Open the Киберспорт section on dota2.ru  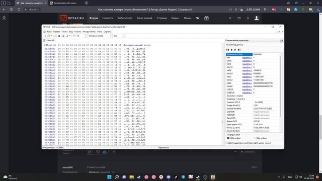tap(125, 18)
